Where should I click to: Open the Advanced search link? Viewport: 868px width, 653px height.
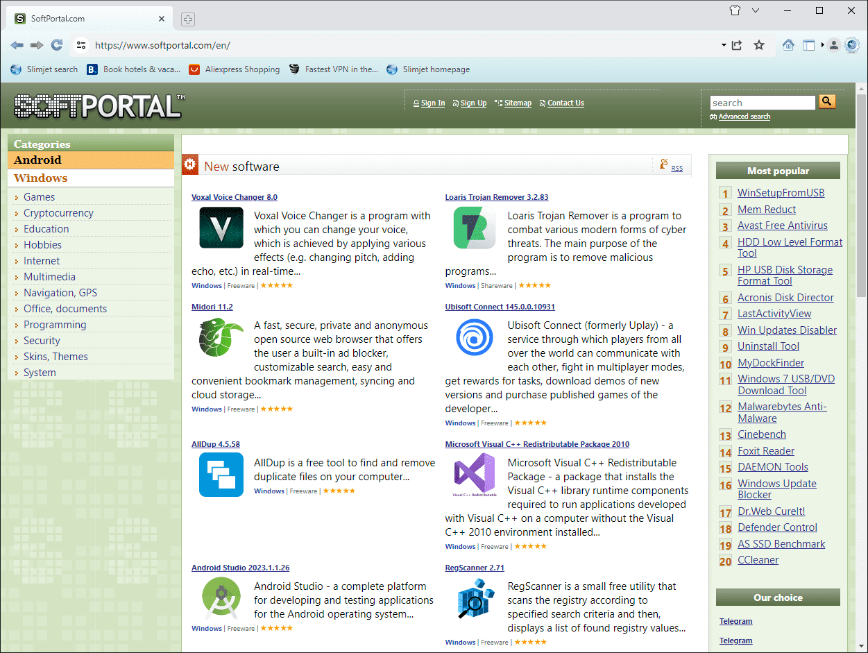click(x=744, y=117)
